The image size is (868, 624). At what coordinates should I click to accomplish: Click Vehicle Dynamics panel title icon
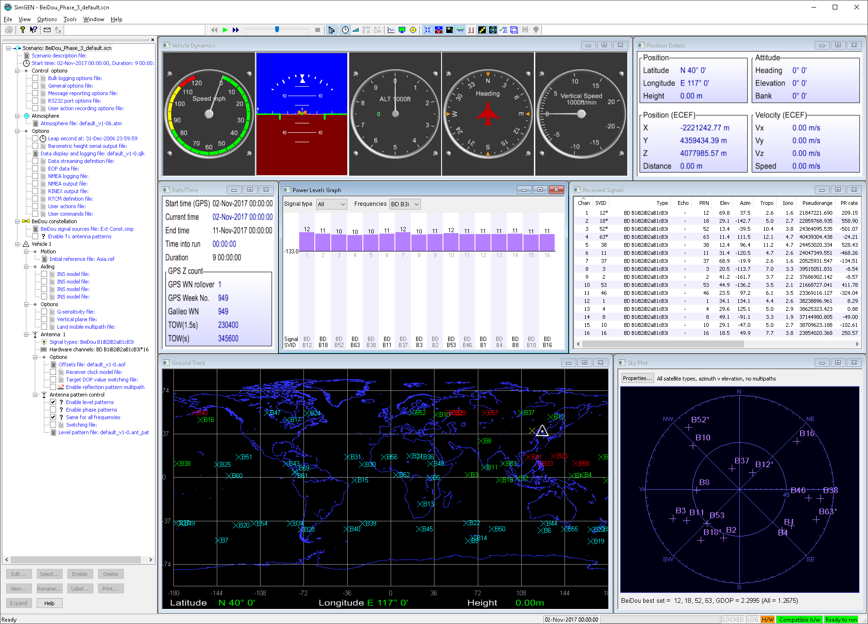coord(166,45)
